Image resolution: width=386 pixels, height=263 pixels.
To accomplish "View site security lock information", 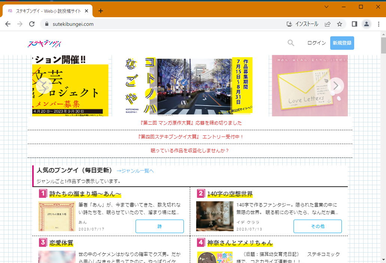I will [x=47, y=24].
